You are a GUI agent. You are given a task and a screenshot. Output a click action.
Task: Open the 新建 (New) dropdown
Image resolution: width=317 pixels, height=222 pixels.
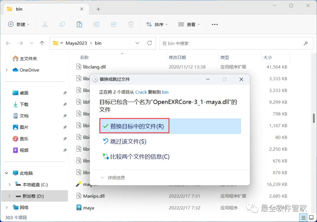[19, 24]
